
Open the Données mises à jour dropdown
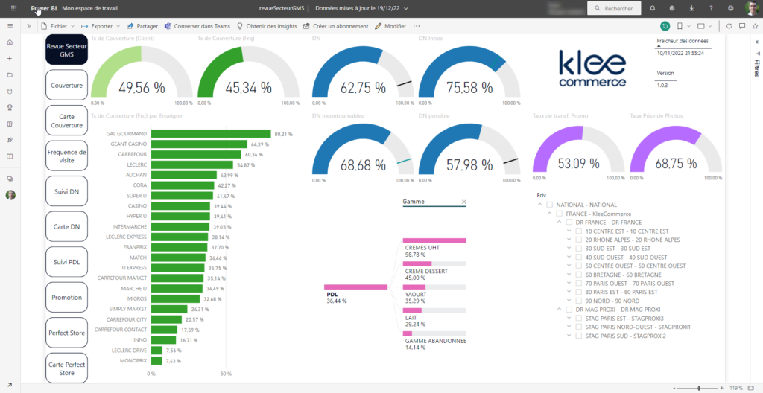click(x=361, y=8)
